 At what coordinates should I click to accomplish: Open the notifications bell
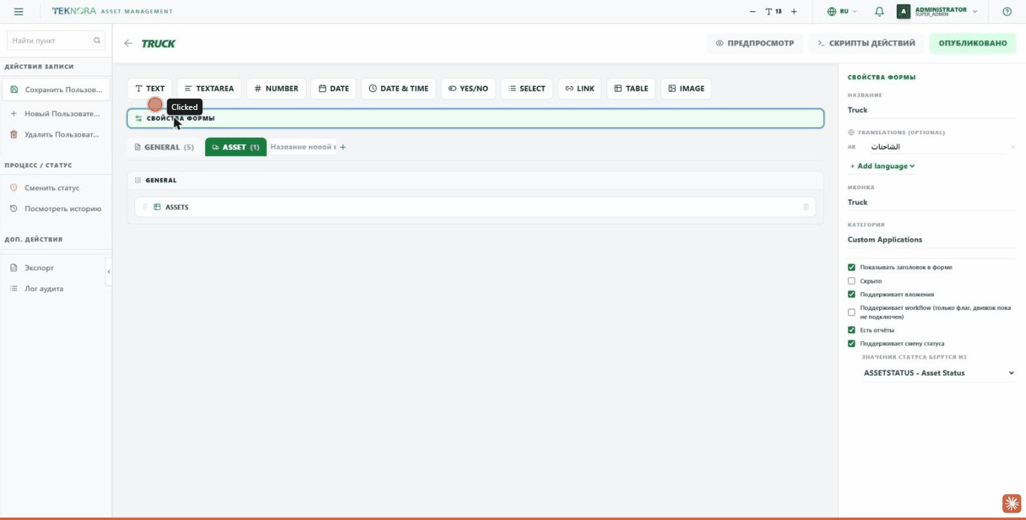tap(879, 12)
